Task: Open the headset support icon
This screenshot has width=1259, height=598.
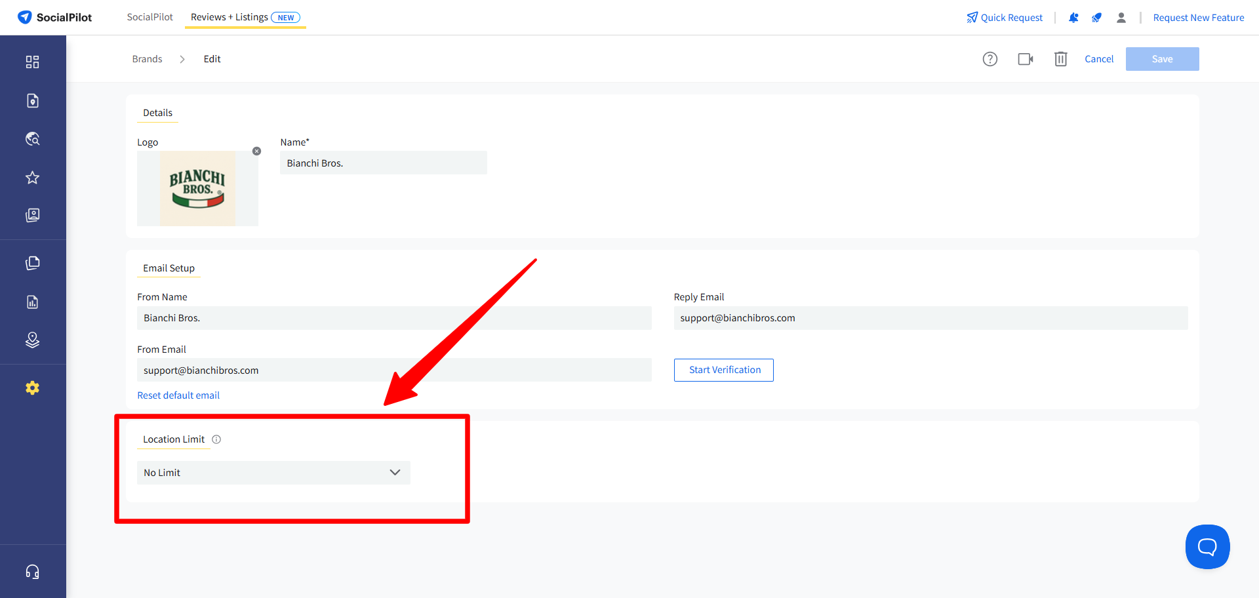Action: pos(32,572)
